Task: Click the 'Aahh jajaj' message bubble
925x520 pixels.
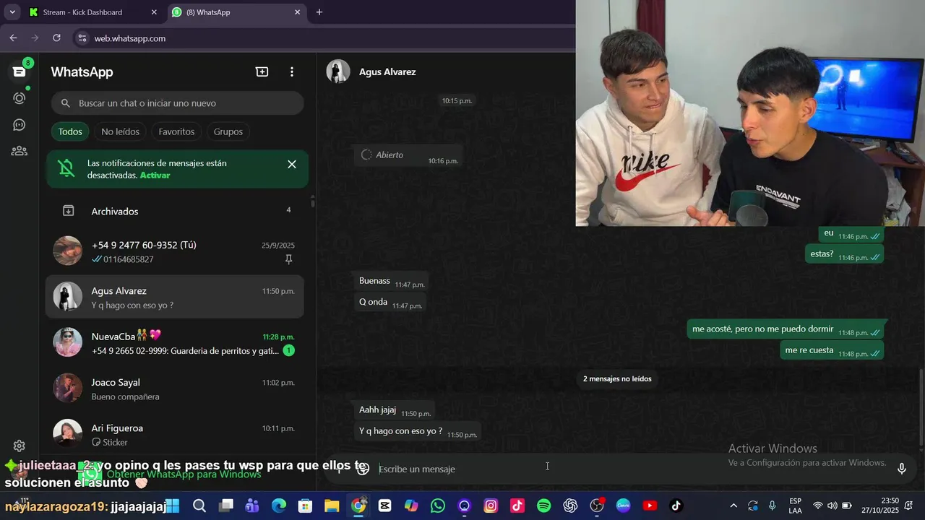Action: click(395, 410)
